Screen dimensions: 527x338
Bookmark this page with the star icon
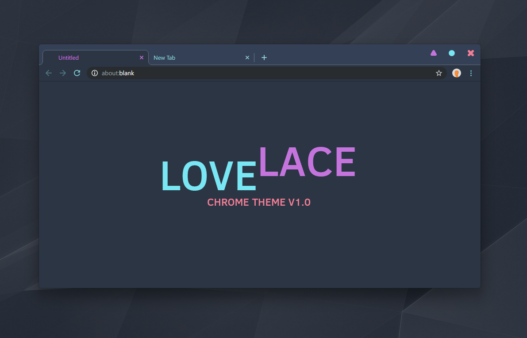[x=439, y=73]
